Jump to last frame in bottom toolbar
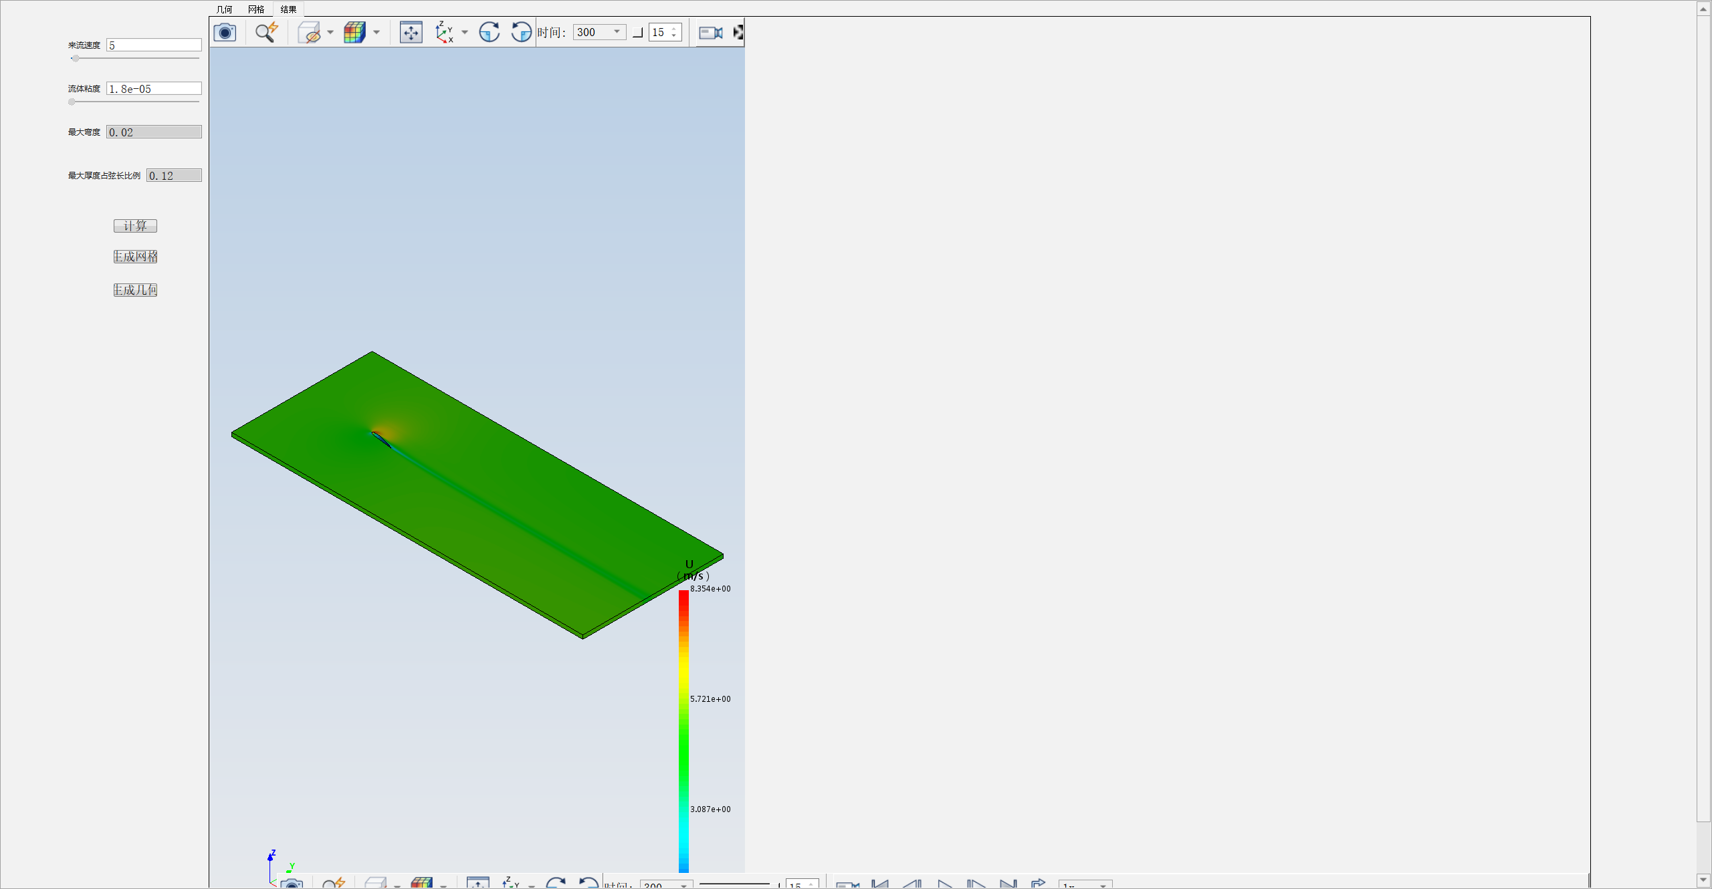 [x=1008, y=884]
